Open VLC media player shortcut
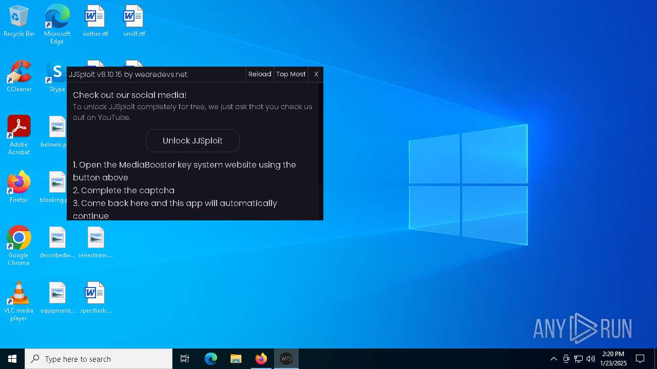This screenshot has width=657, height=369. tap(19, 301)
